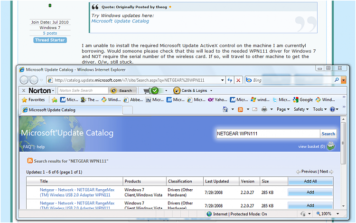Expand the Norton logo dropdown menu
This screenshot has height=223, width=356.
(53, 91)
